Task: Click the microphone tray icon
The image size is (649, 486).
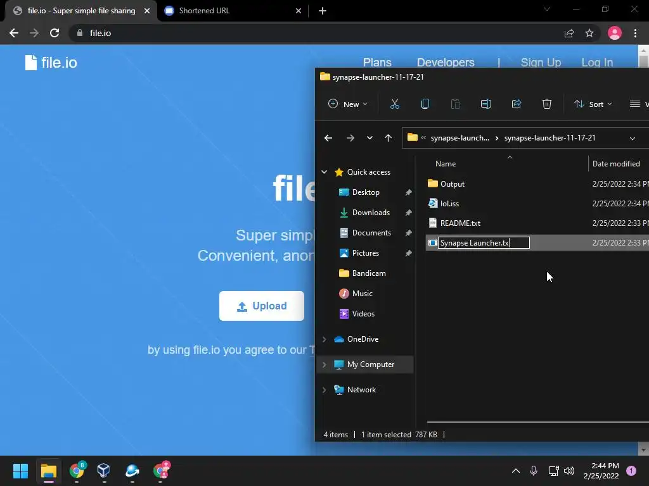Action: 534,471
